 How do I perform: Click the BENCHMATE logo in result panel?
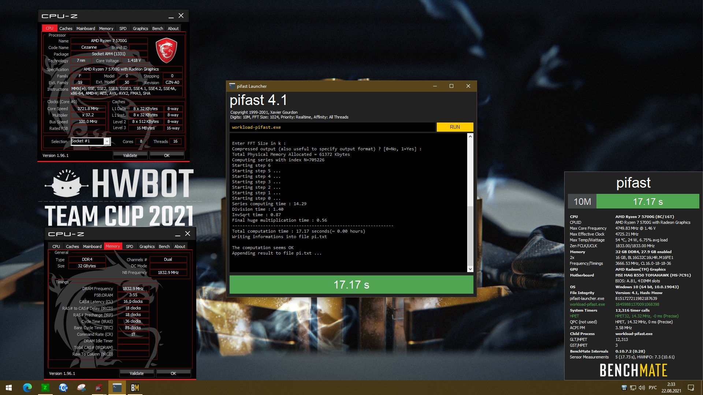pyautogui.click(x=633, y=370)
